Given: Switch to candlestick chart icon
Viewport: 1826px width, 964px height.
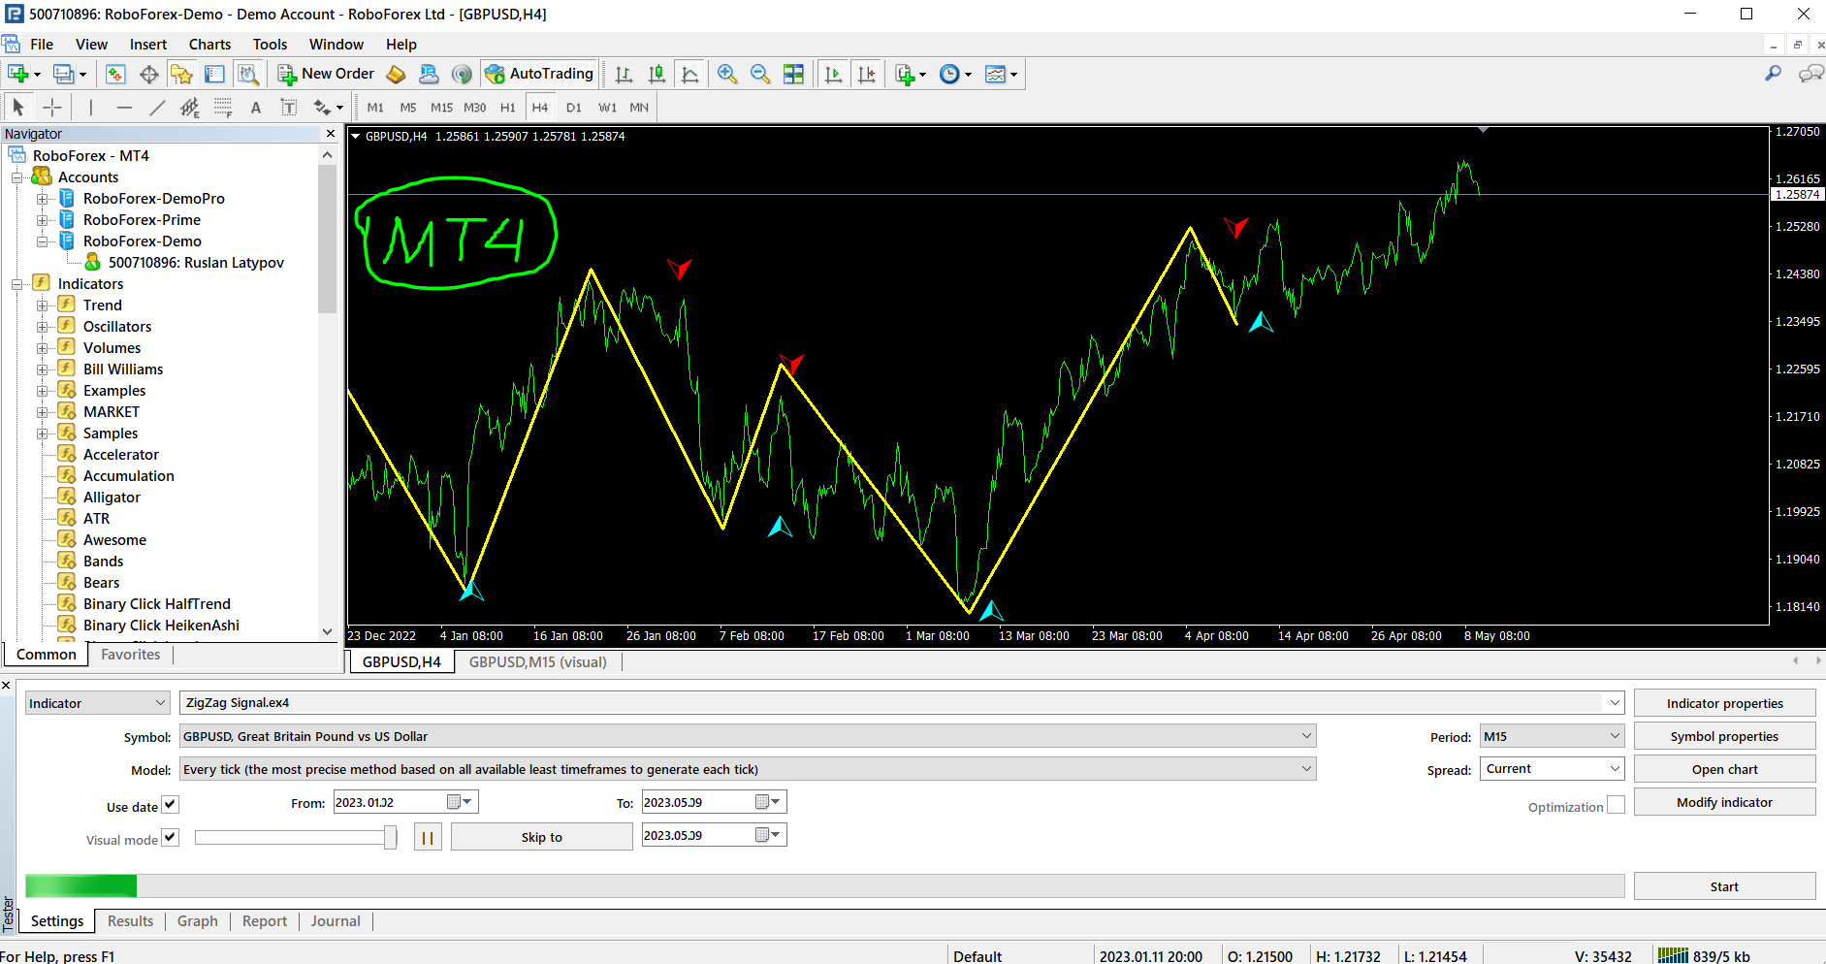Looking at the screenshot, I should coord(657,74).
